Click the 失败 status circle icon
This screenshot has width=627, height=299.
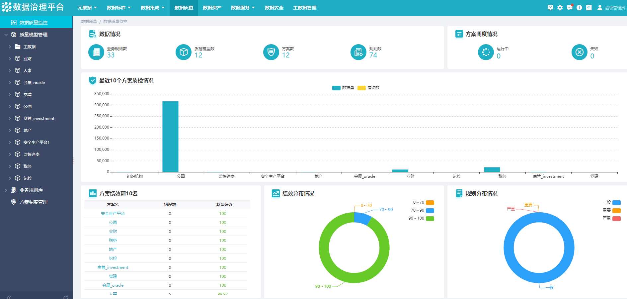coord(579,52)
